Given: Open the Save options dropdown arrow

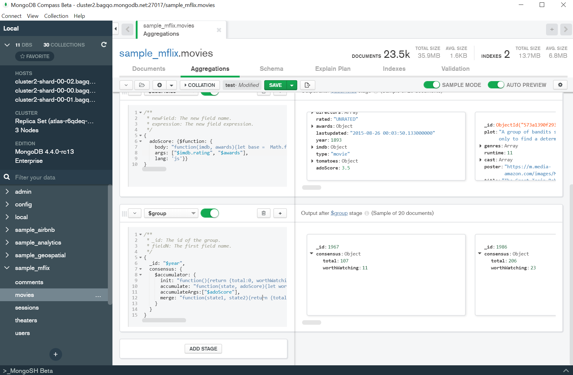Looking at the screenshot, I should (x=292, y=85).
